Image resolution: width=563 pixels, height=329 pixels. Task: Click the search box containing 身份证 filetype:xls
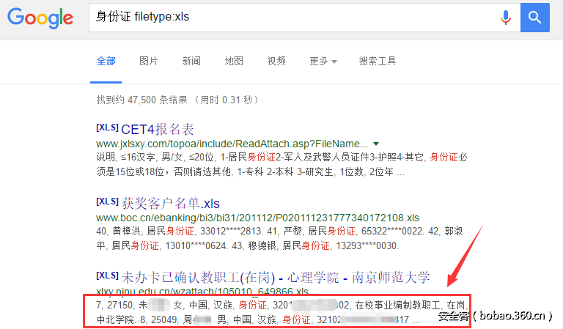[x=304, y=18]
